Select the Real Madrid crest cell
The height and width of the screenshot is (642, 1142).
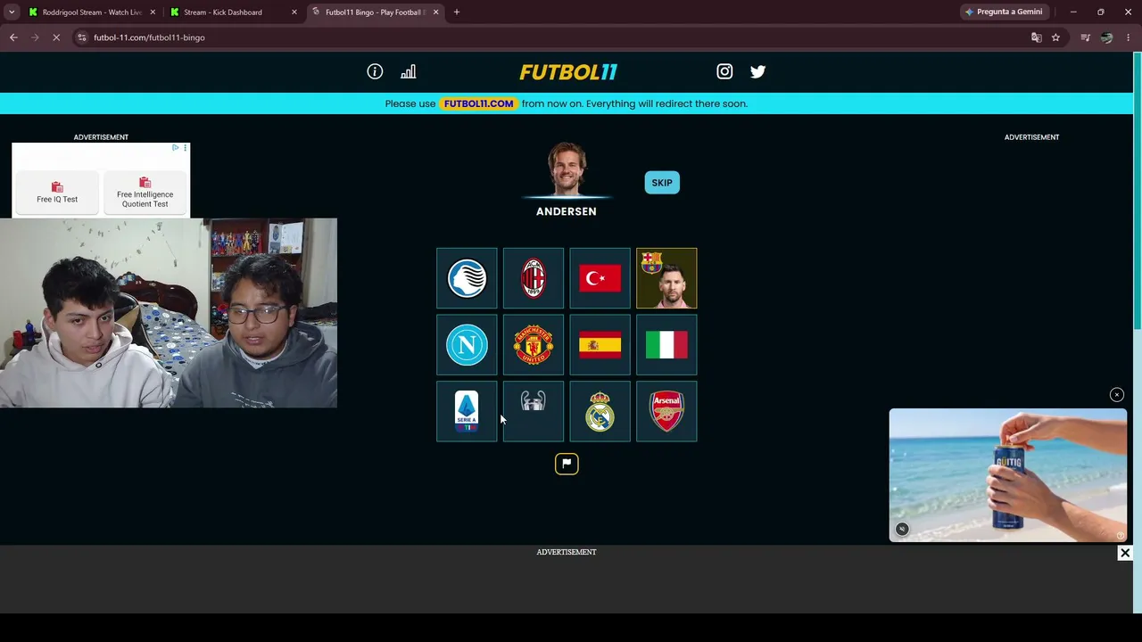[600, 411]
